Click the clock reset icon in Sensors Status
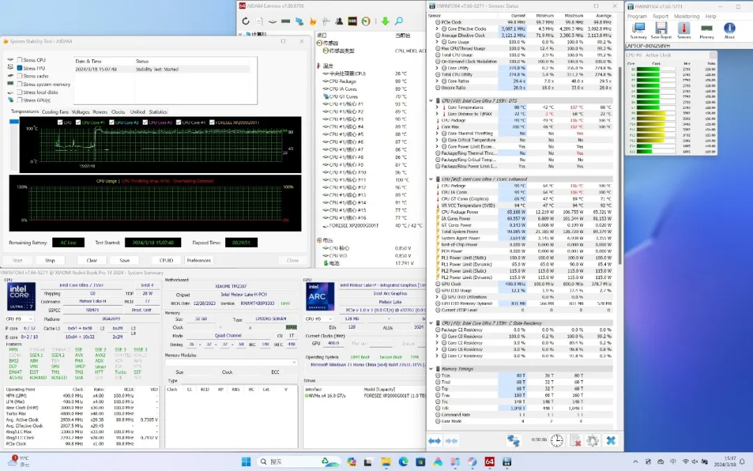Screen dimensions: 753x471 [556, 440]
